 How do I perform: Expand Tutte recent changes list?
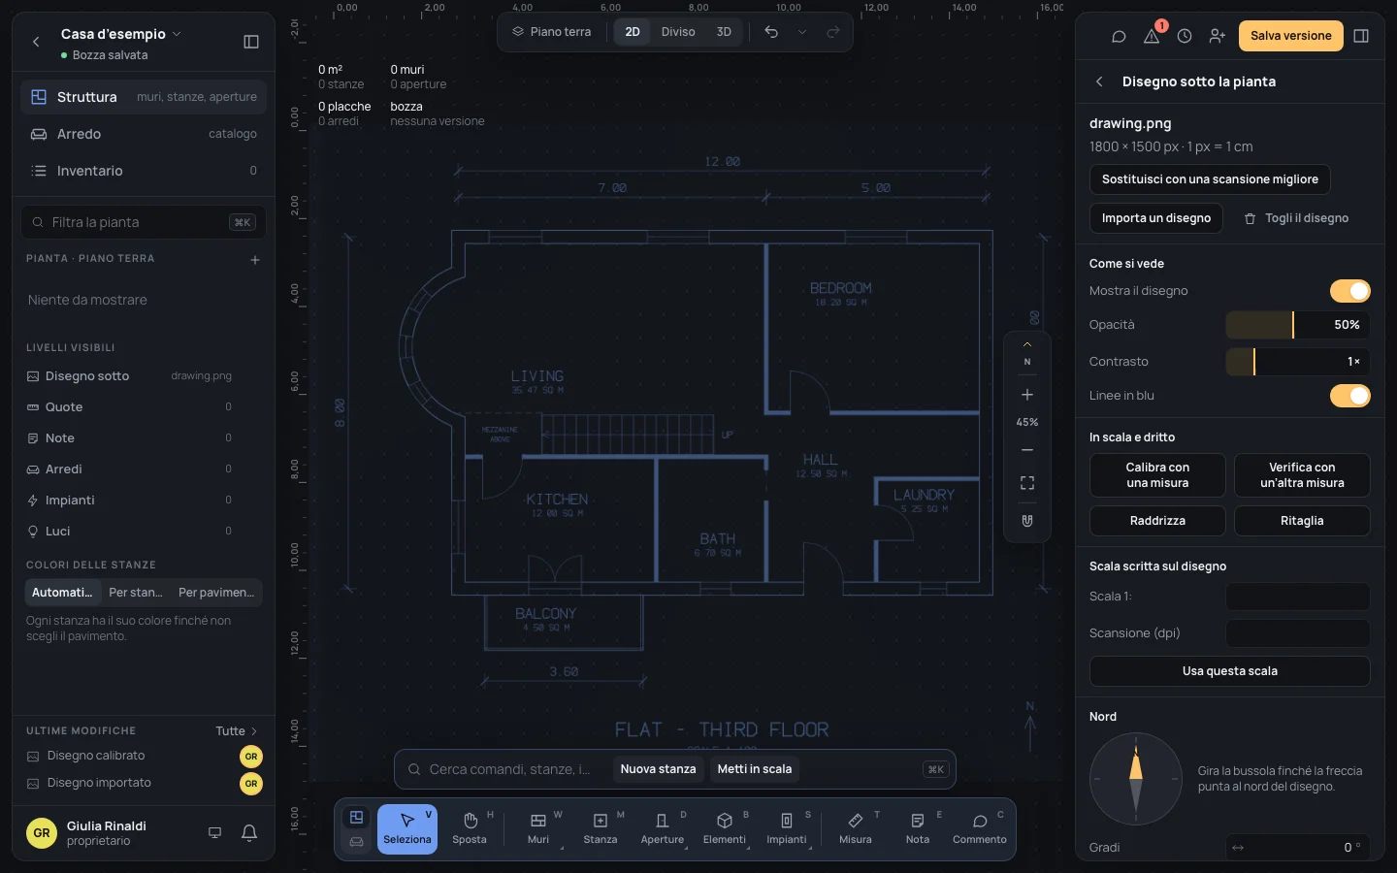[x=237, y=731]
